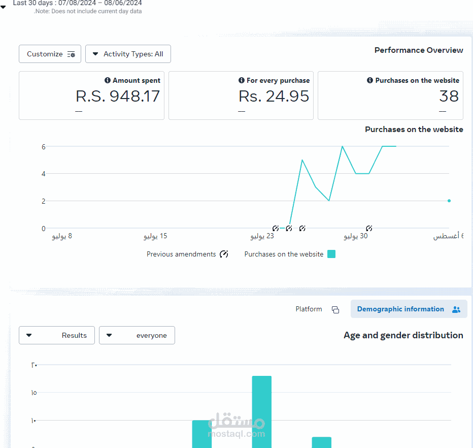
Task: Click the Rs. 24.95 cost value
Action: (274, 97)
